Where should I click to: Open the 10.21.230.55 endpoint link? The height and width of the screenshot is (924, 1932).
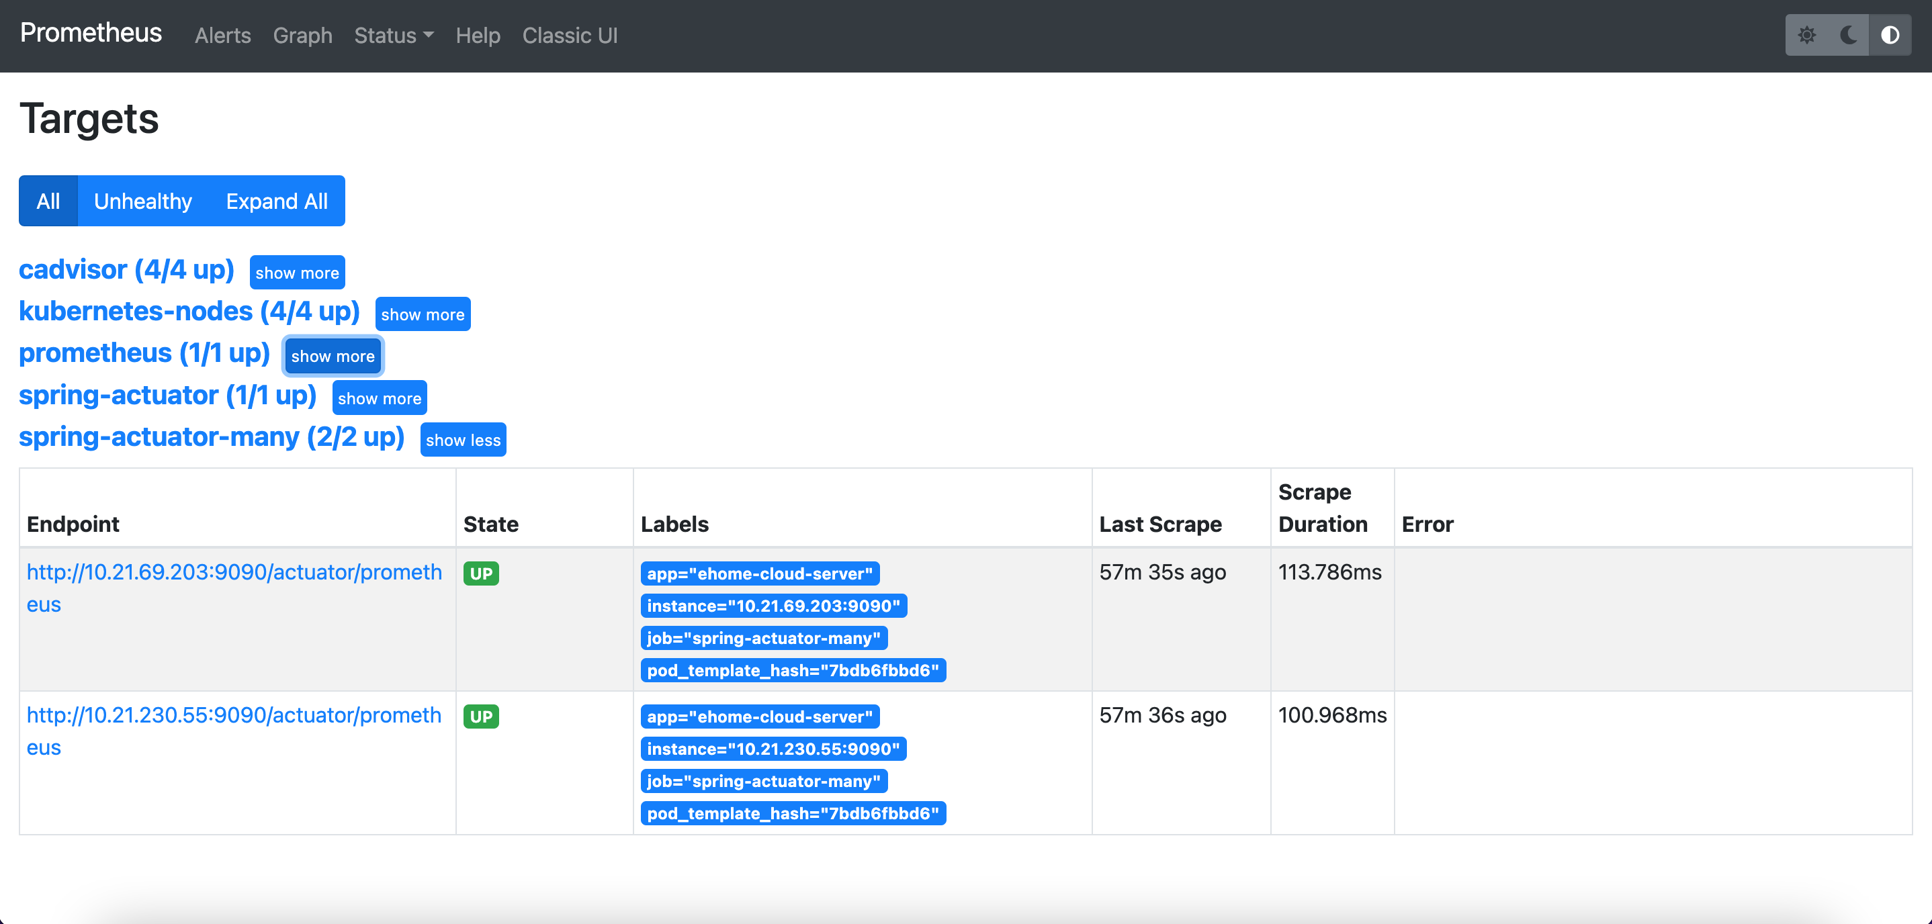[234, 716]
